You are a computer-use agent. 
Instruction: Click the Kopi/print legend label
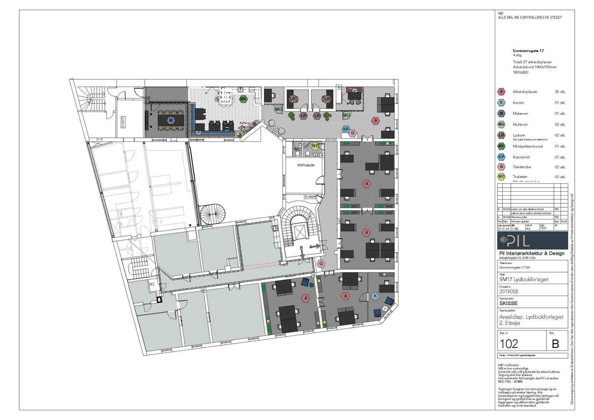[x=522, y=157]
